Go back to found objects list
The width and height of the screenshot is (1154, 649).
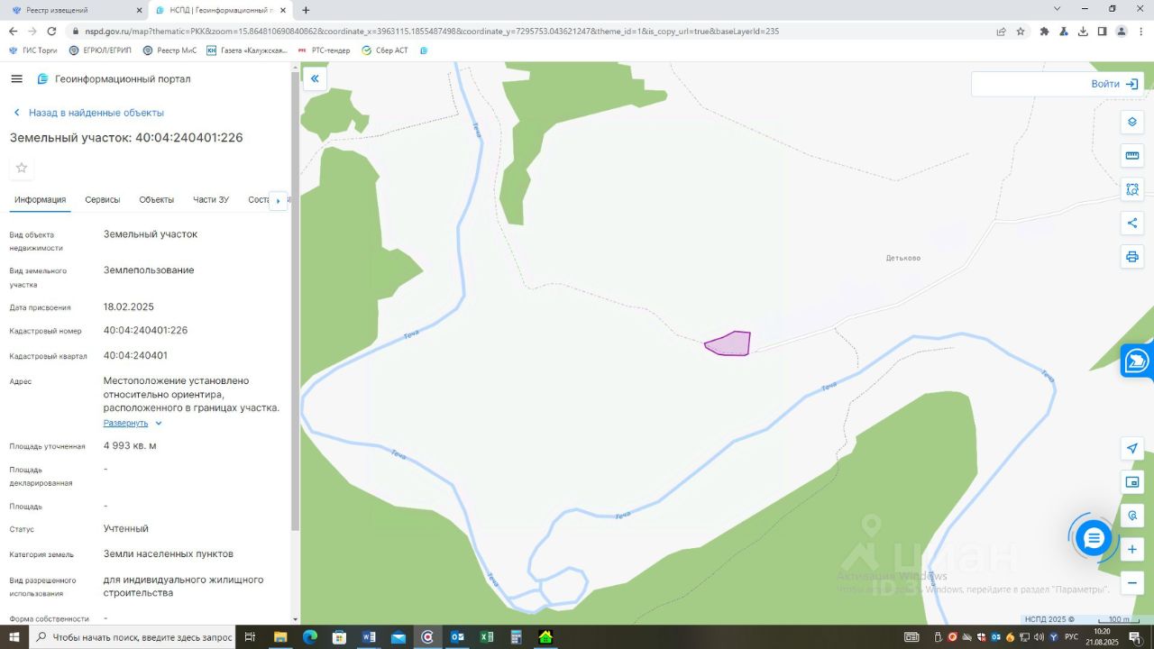tap(87, 113)
